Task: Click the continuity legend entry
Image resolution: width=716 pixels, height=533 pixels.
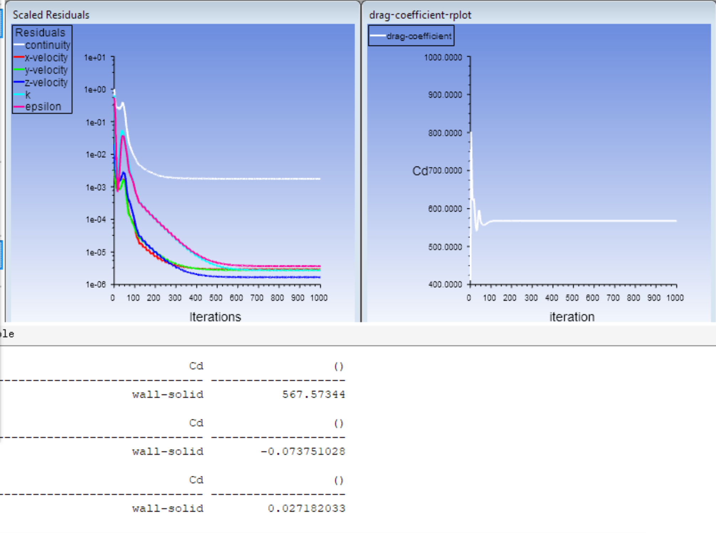Action: click(x=47, y=45)
